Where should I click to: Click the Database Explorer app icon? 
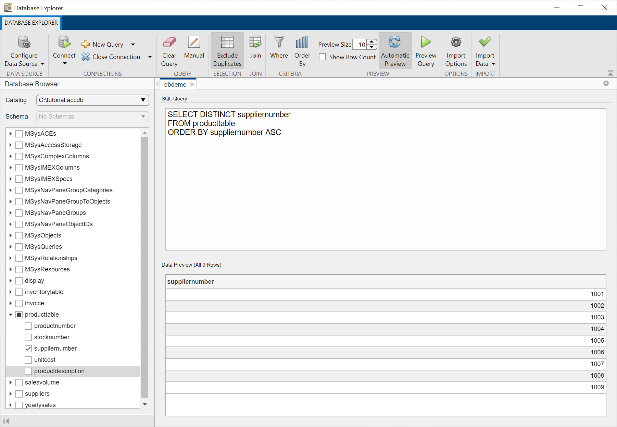8,8
